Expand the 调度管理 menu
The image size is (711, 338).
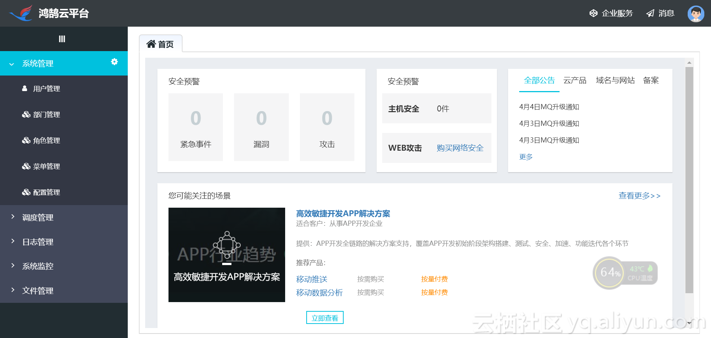click(64, 217)
